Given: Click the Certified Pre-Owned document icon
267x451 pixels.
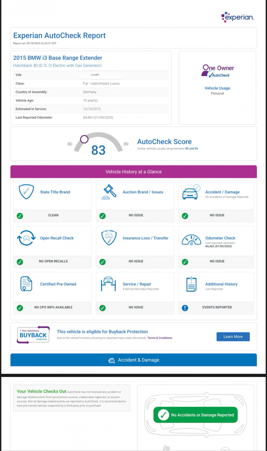Looking at the screenshot, I should (x=26, y=284).
